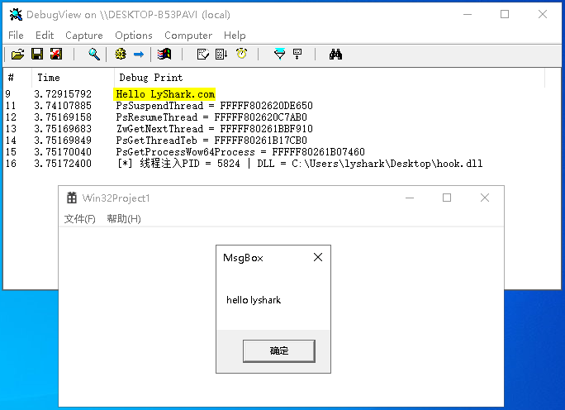Minimize the Win32Project1 window
The image size is (565, 410).
click(410, 198)
